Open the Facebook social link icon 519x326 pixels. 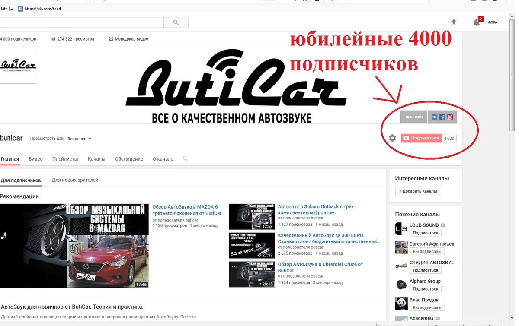coord(442,117)
